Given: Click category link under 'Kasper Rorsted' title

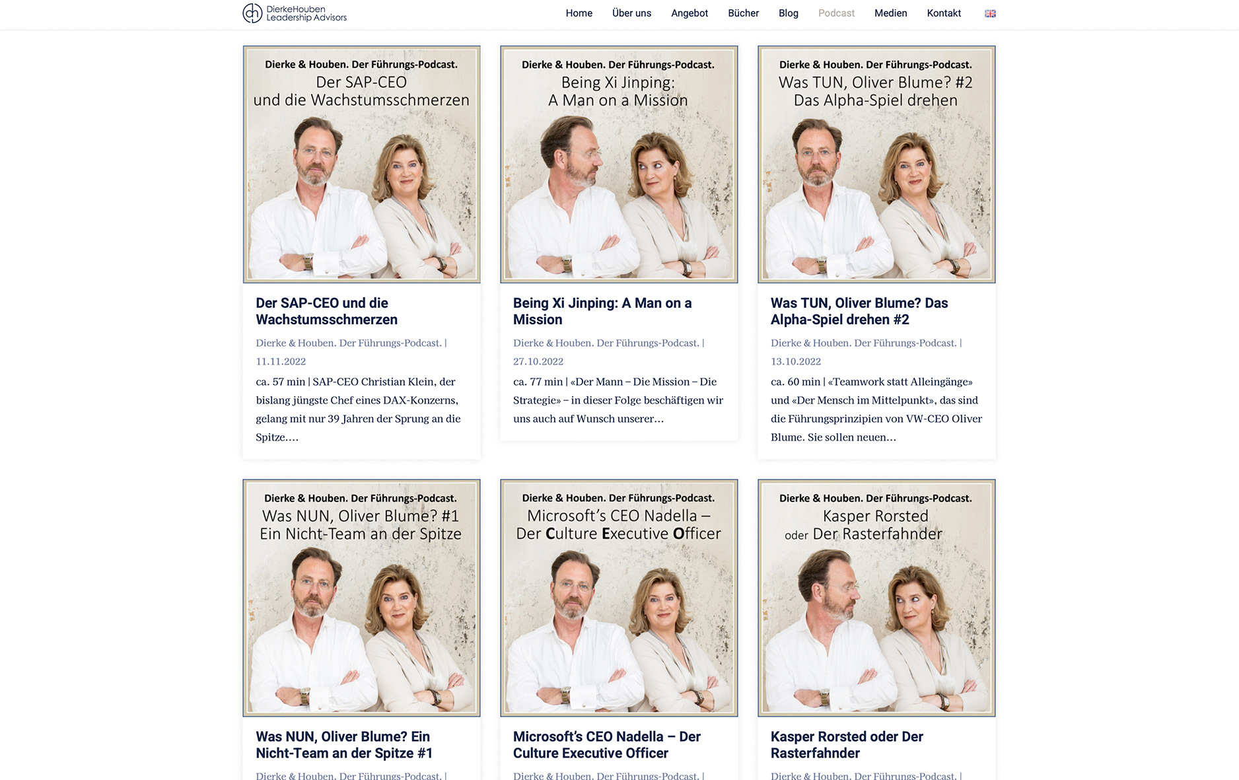Looking at the screenshot, I should point(864,775).
